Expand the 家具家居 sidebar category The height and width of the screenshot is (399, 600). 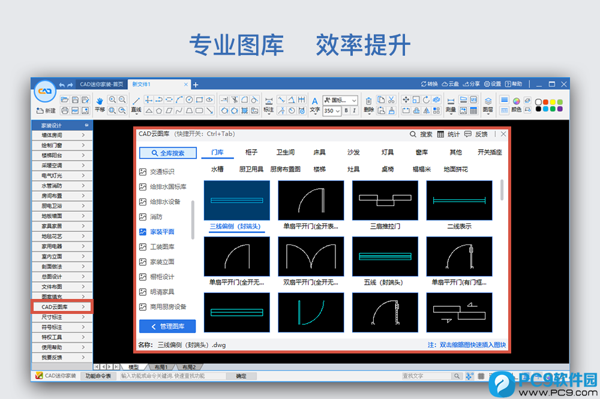62,226
